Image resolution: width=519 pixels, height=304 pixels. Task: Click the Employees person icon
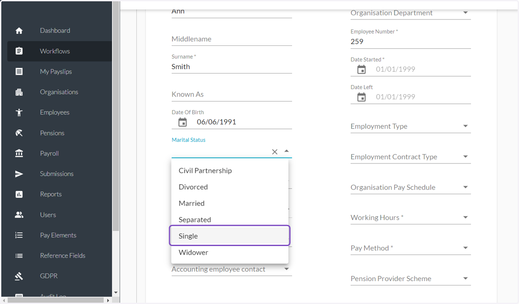tap(19, 112)
